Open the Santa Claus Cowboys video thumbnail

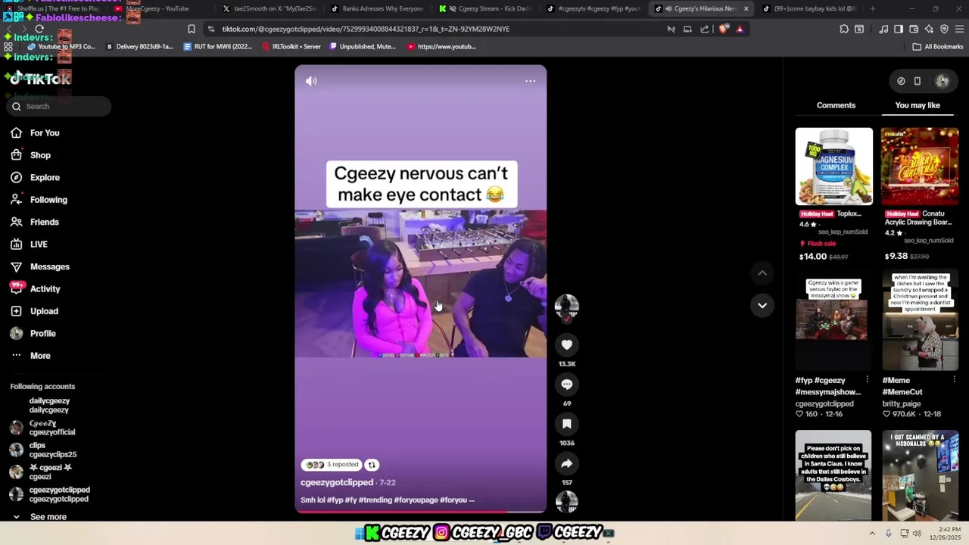coord(833,475)
